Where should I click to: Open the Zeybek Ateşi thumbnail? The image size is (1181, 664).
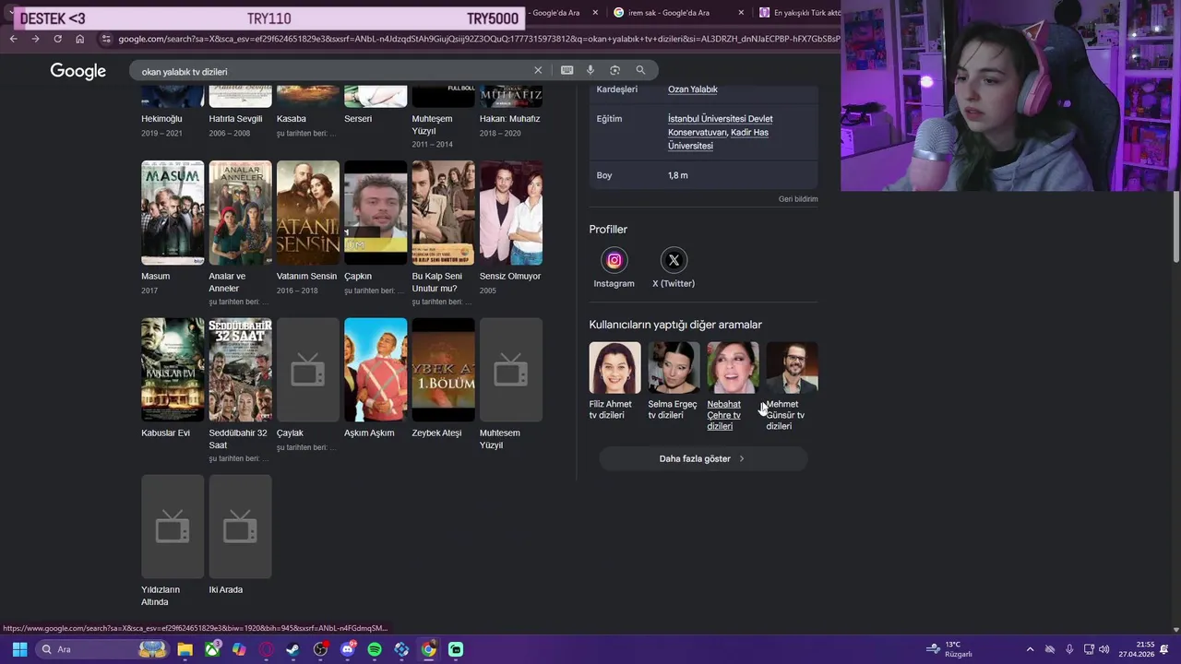pos(443,370)
